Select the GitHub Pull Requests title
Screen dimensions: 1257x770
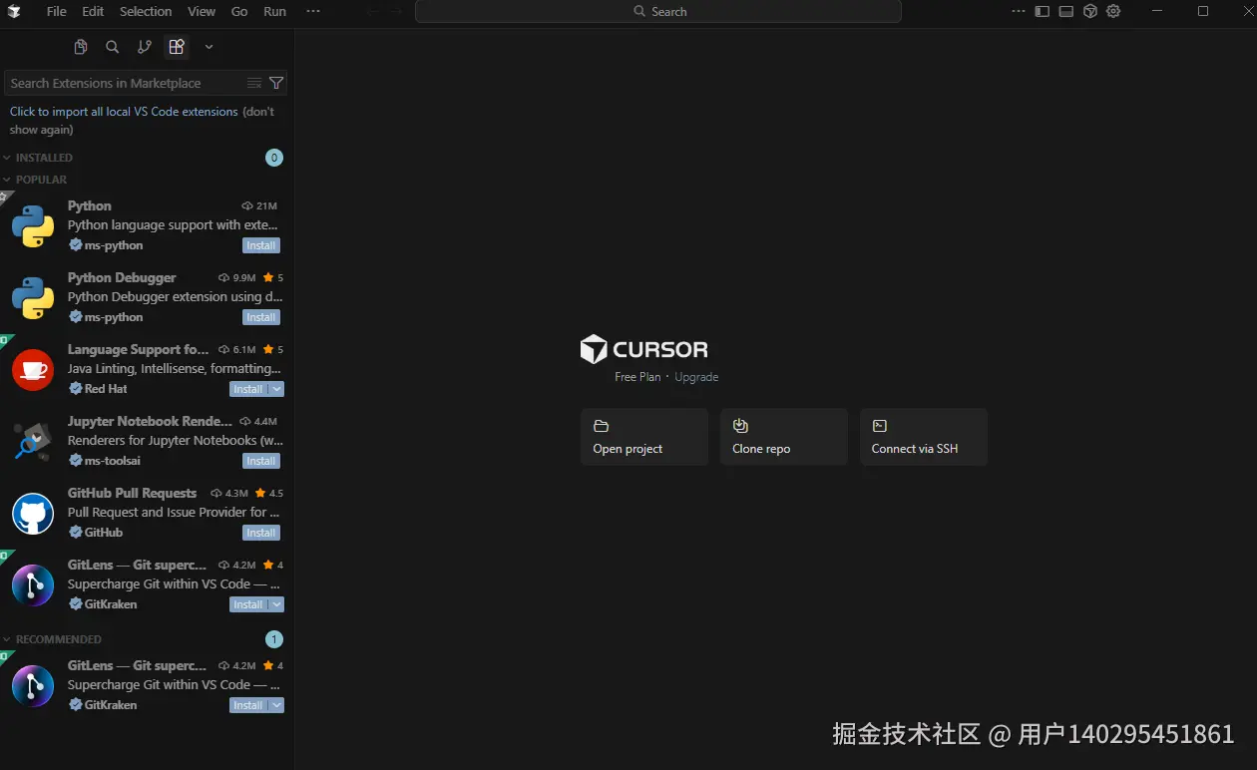(x=132, y=493)
